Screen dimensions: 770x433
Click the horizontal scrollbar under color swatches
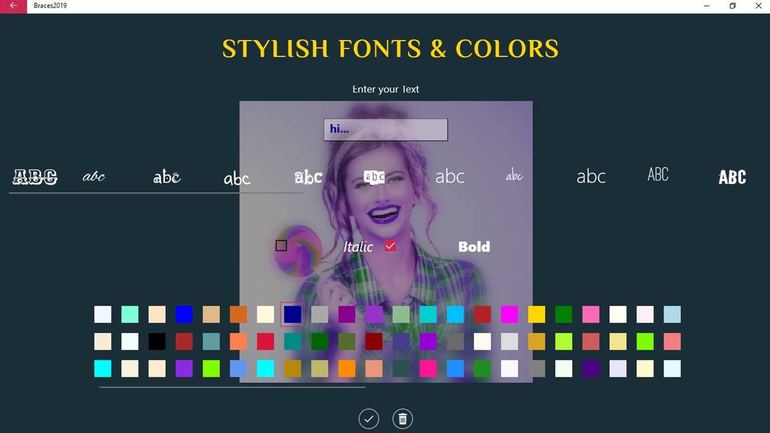point(232,387)
